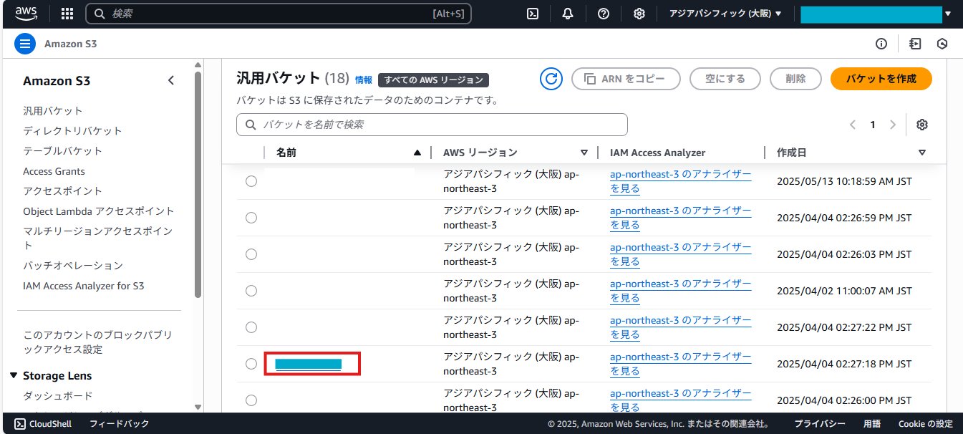Open table preferences gear icon
The width and height of the screenshot is (963, 434).
coord(922,125)
